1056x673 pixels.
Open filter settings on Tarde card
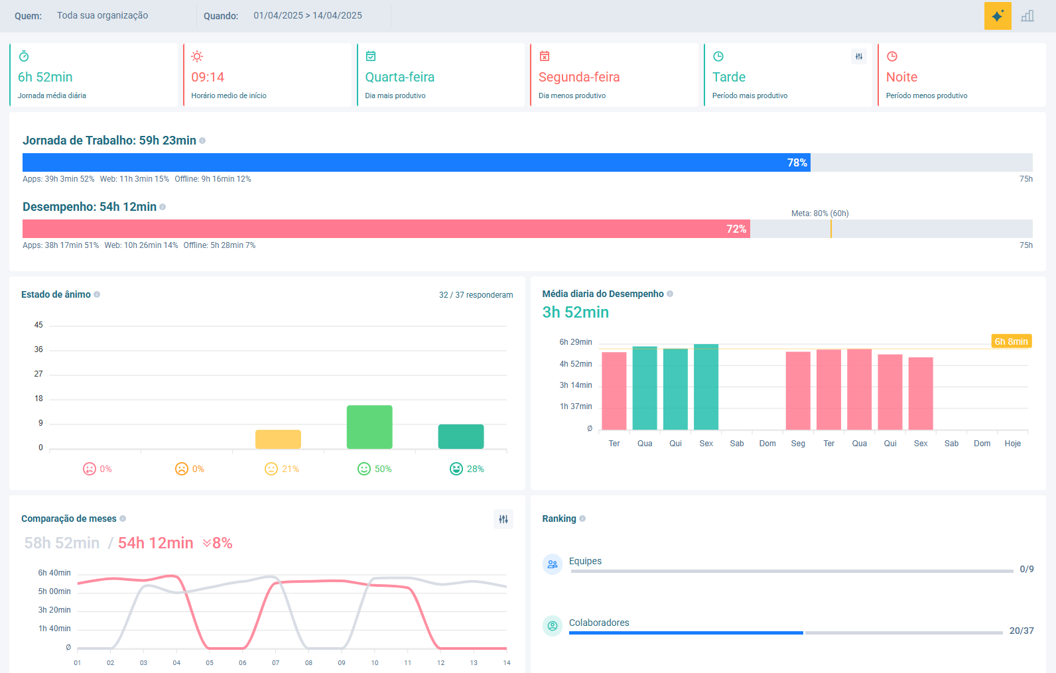click(858, 57)
